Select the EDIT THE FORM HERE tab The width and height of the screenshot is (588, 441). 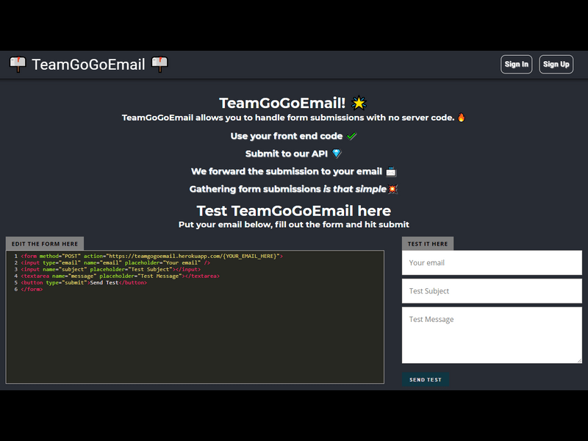(x=45, y=243)
